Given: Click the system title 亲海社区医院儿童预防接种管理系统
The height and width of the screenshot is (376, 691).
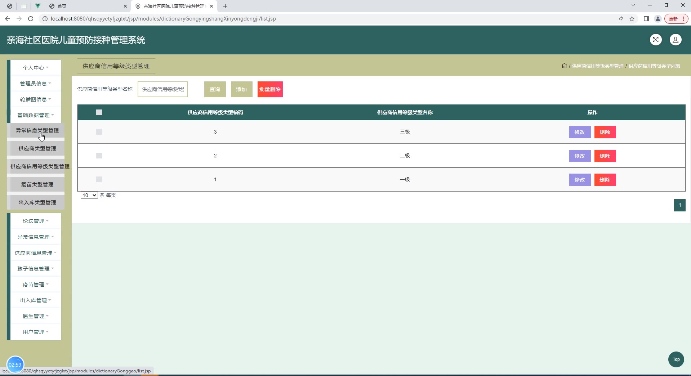Looking at the screenshot, I should click(76, 40).
